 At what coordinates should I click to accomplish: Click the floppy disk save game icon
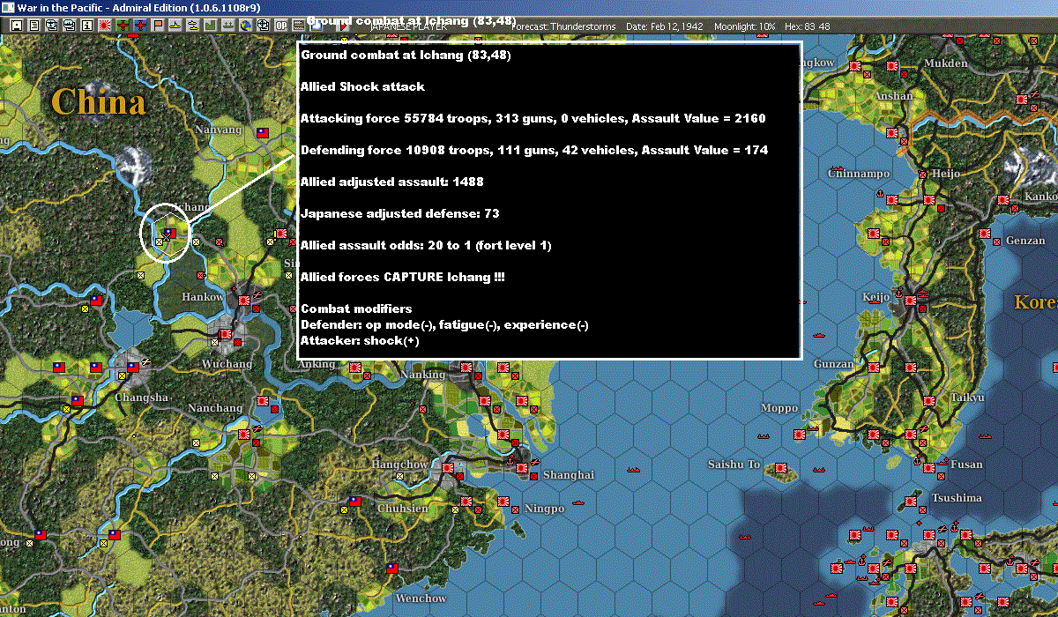[x=17, y=25]
